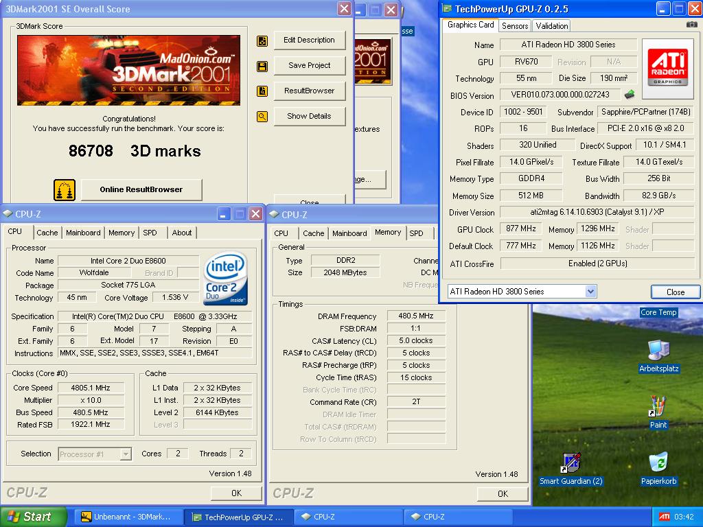Click the Show Details magnifier icon
This screenshot has height=527, width=703.
coord(262,117)
